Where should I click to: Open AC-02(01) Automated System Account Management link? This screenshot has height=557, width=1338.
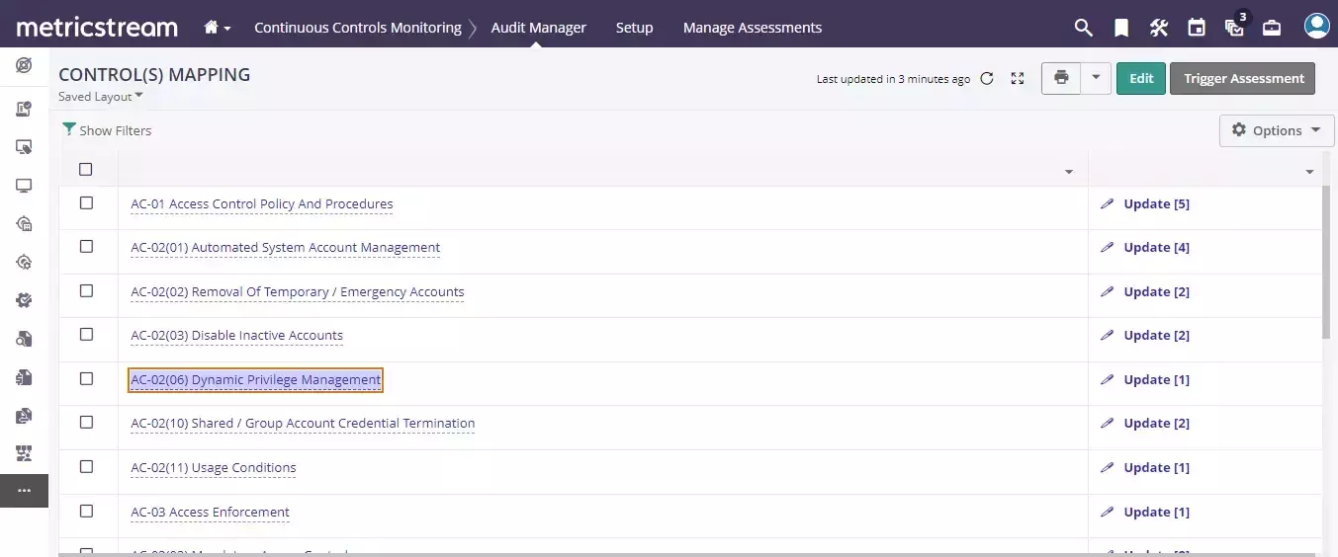(286, 248)
